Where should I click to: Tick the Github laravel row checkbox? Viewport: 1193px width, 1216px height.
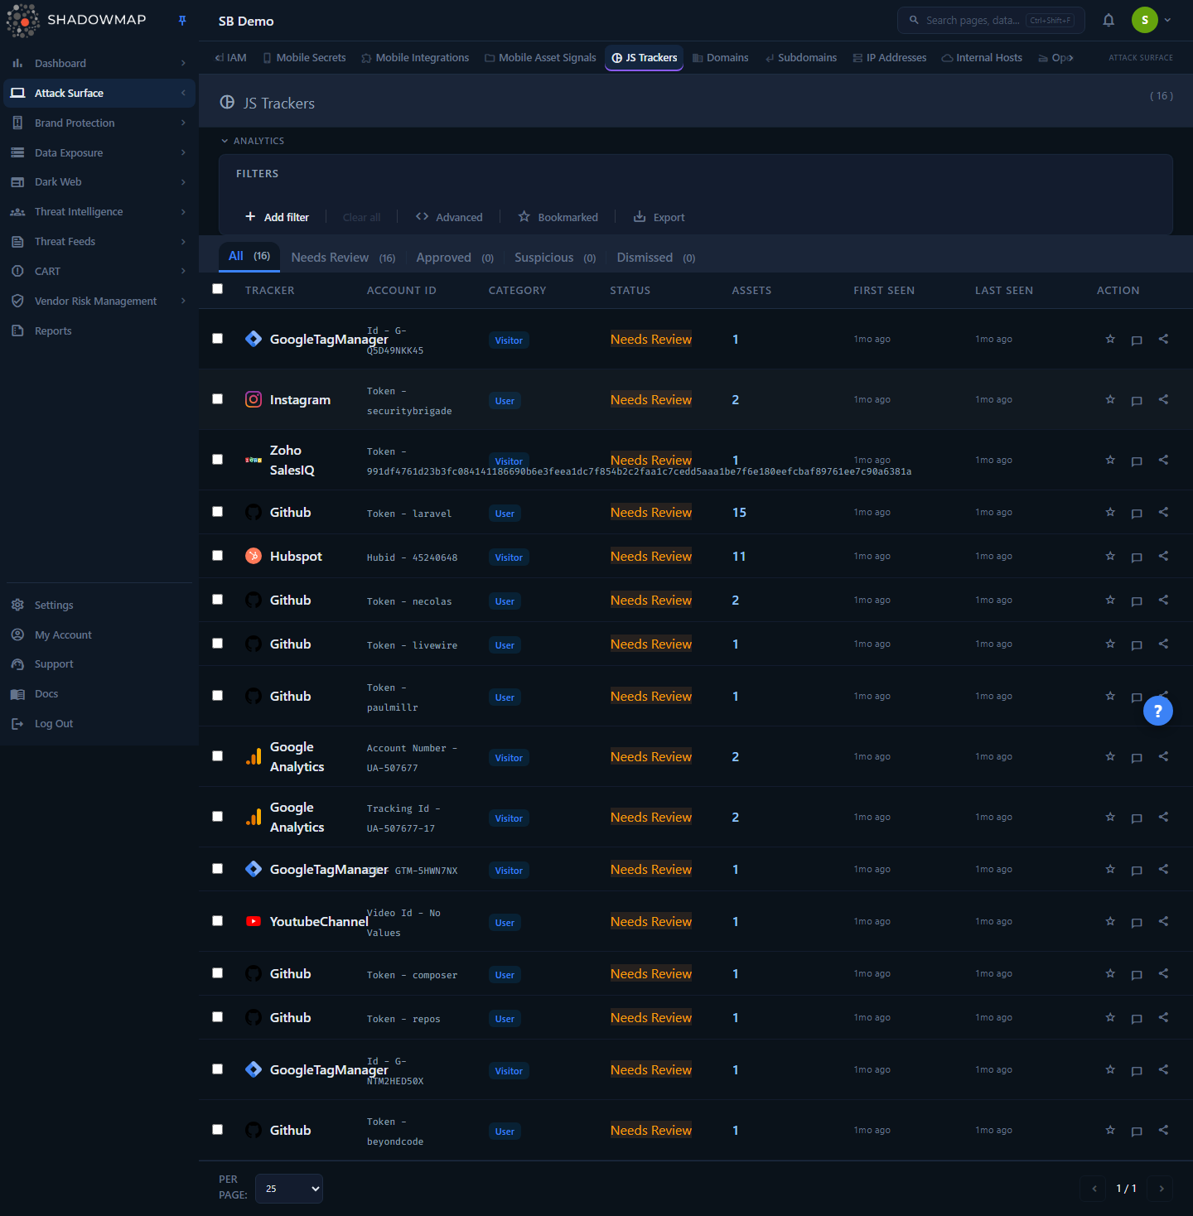coord(217,512)
